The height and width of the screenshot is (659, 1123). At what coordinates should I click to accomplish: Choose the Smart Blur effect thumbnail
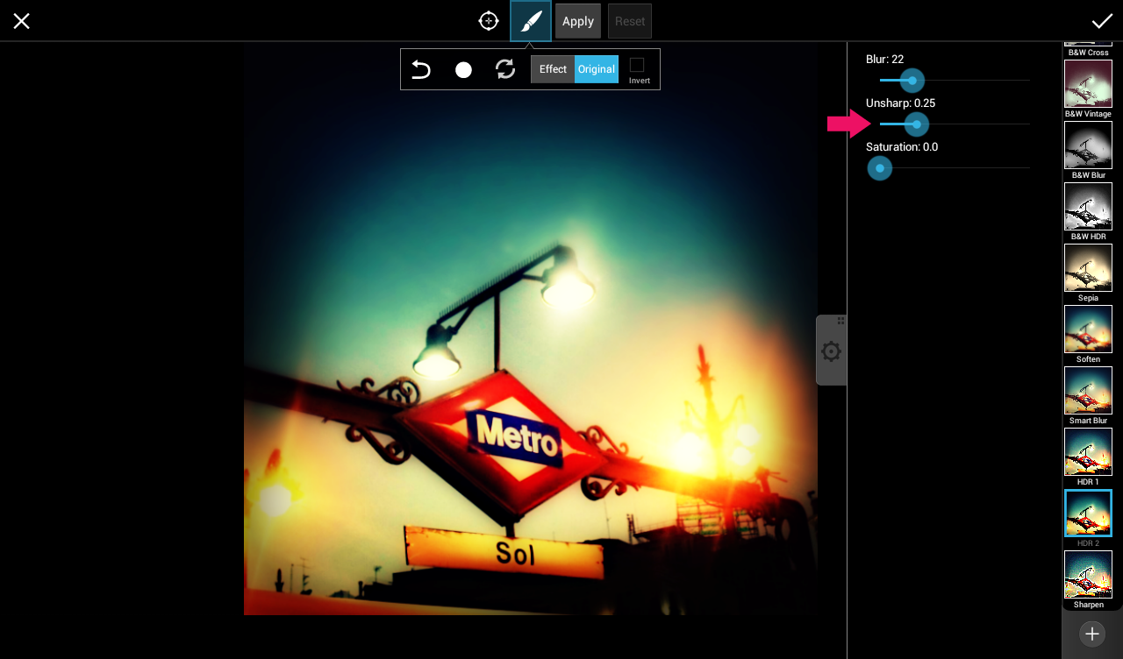(1088, 391)
